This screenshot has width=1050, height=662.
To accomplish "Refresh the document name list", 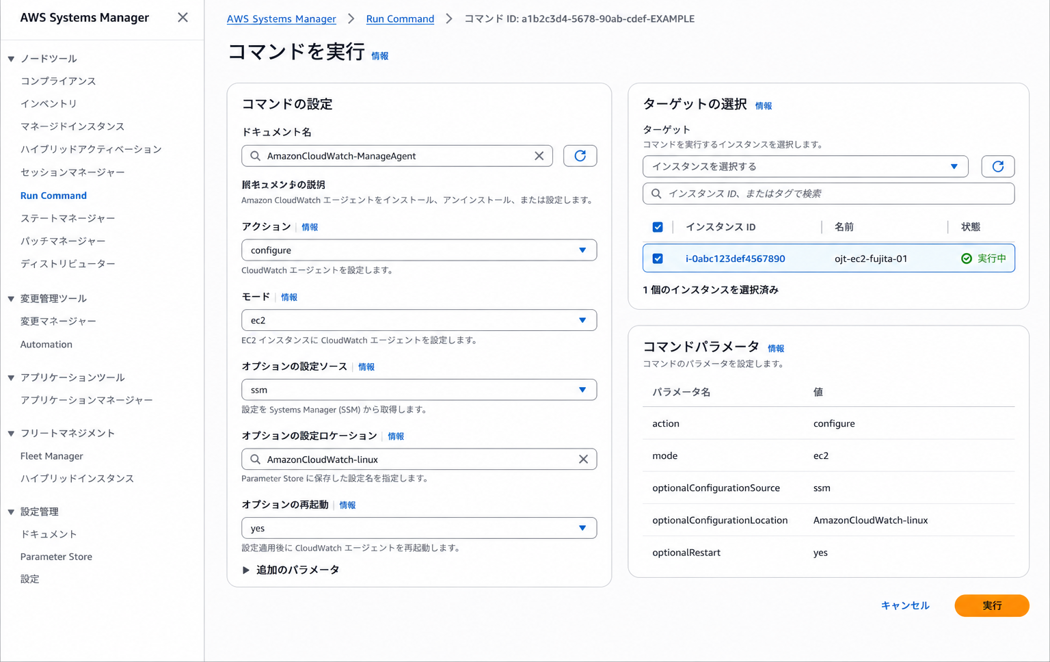I will pyautogui.click(x=580, y=156).
